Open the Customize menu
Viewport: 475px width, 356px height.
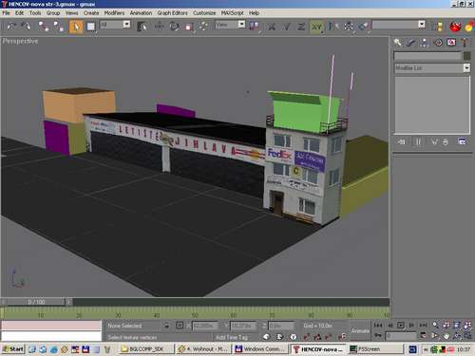[204, 13]
